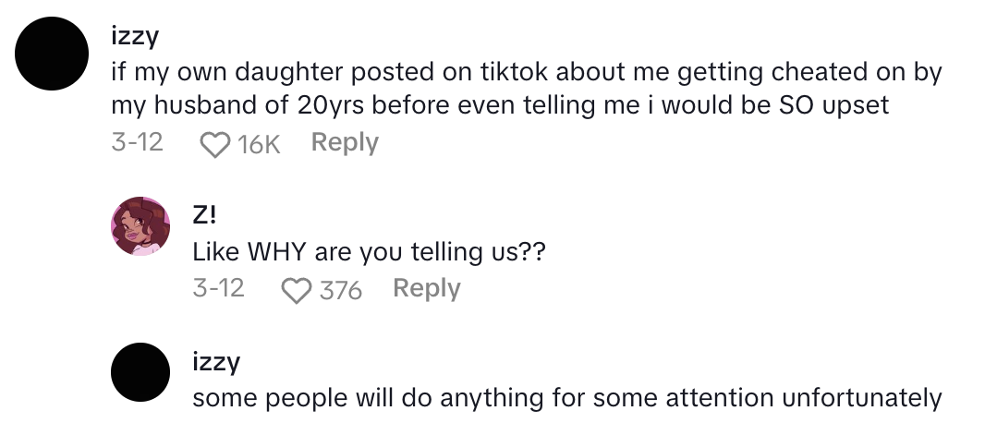Open izzy's username above the attention reply

(216, 359)
